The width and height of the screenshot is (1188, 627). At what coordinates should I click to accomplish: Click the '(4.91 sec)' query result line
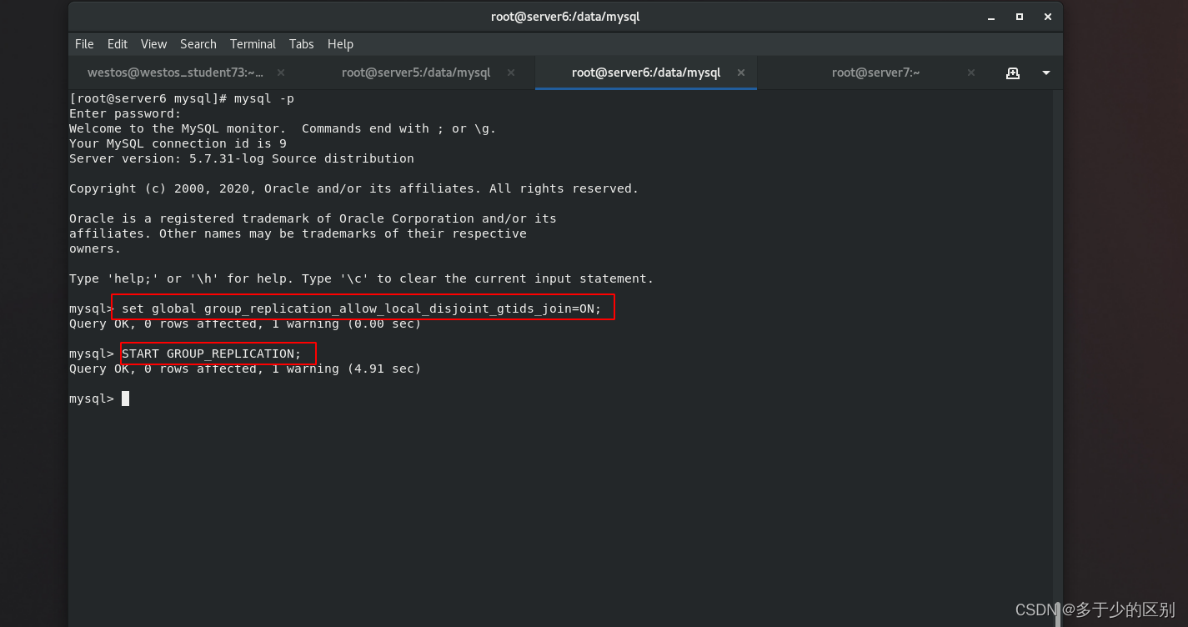[x=245, y=369]
